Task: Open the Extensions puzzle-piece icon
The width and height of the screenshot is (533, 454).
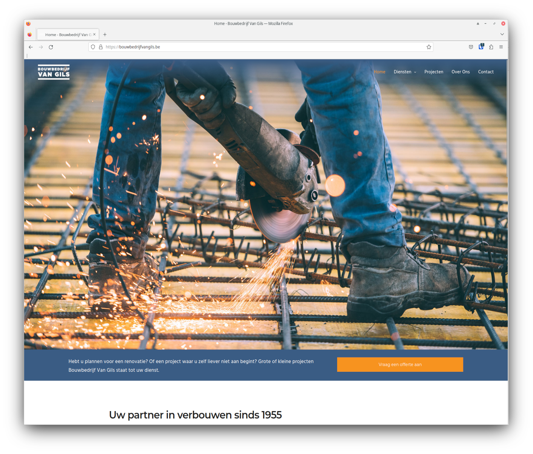Action: pyautogui.click(x=491, y=47)
